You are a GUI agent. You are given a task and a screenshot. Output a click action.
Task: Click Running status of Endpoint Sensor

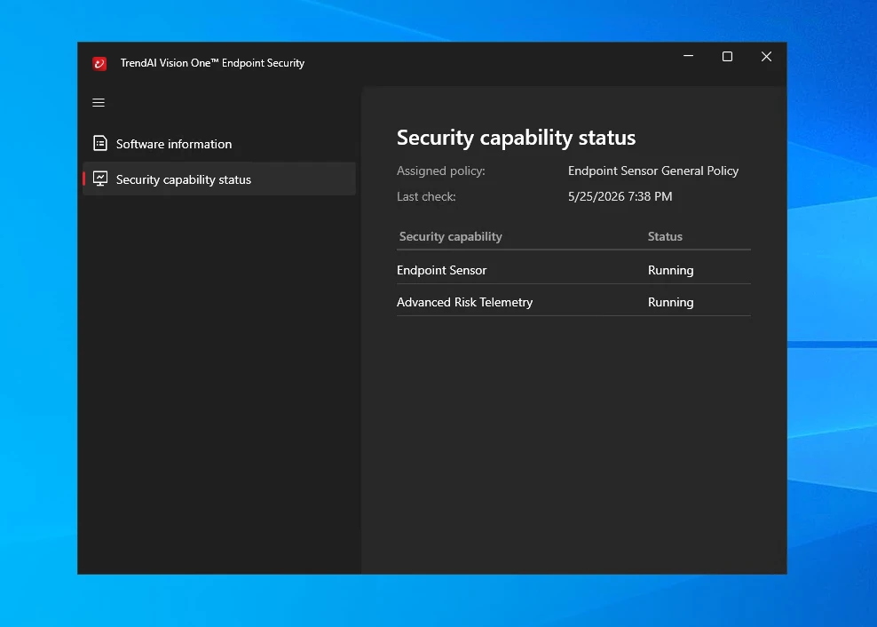[x=670, y=270]
